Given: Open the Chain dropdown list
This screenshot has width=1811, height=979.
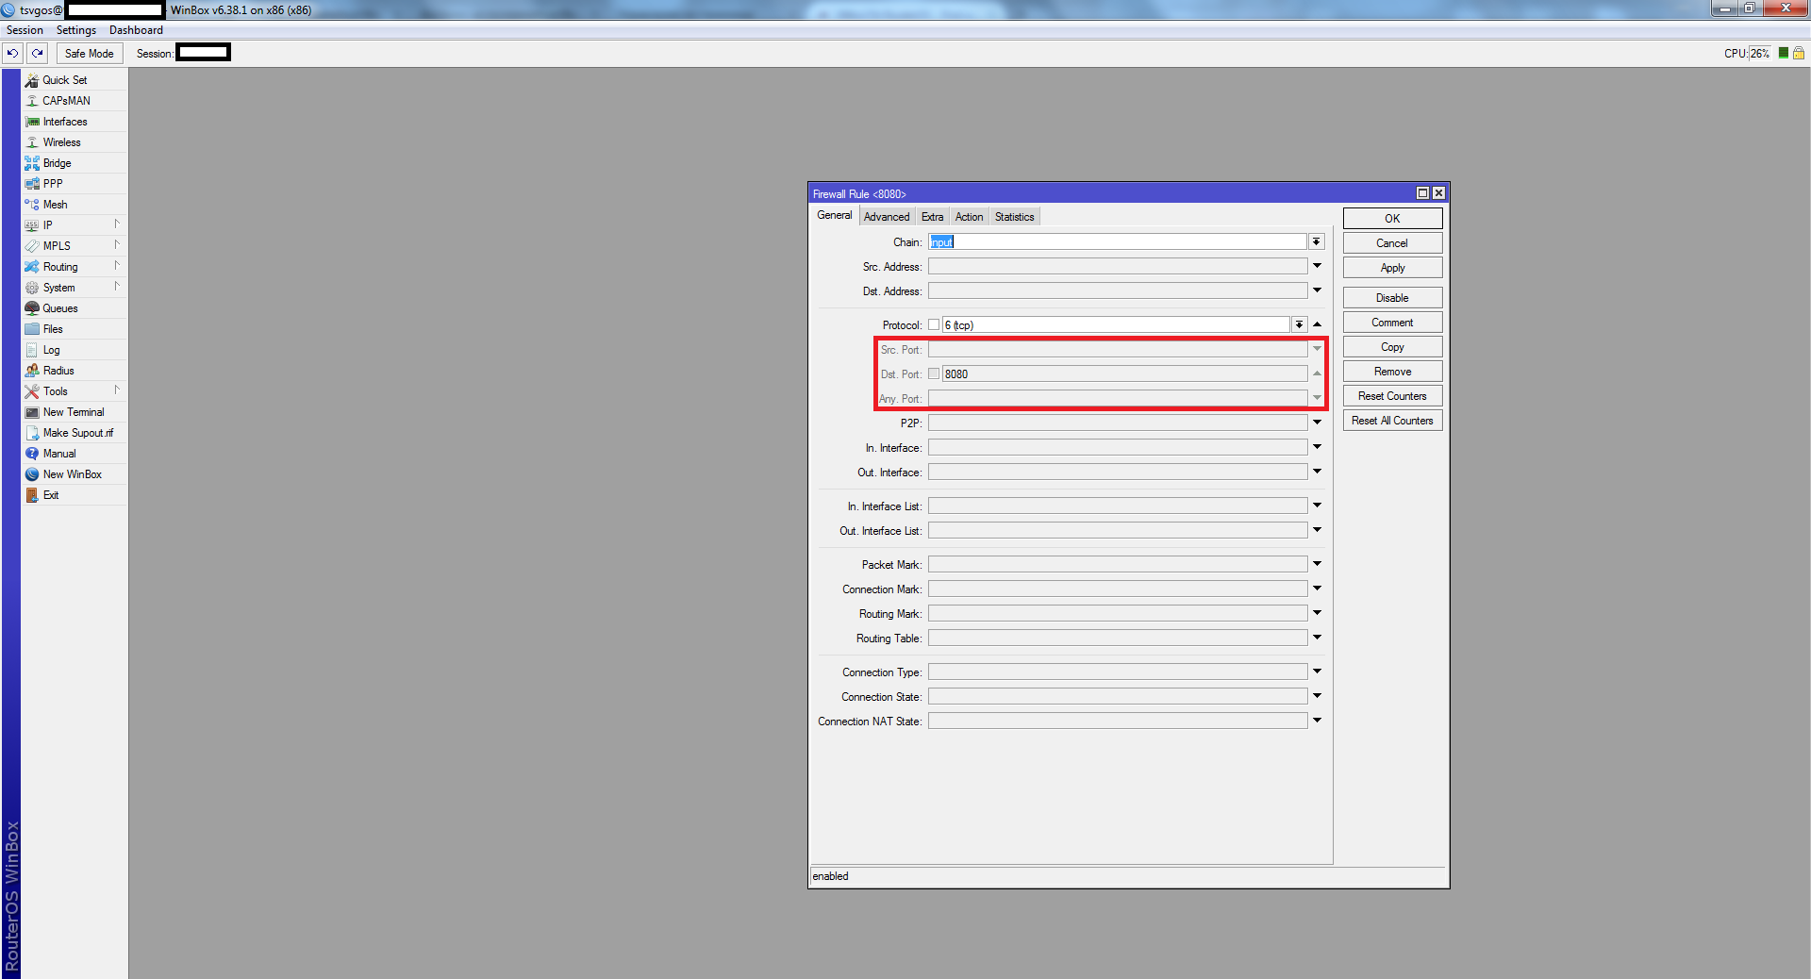Looking at the screenshot, I should pos(1317,242).
